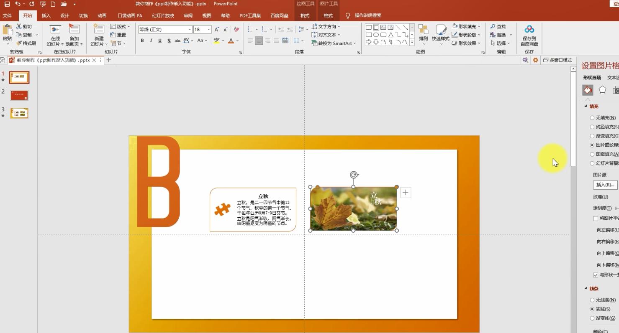
Task: Switch to the Animations (动画) tab
Action: [102, 15]
